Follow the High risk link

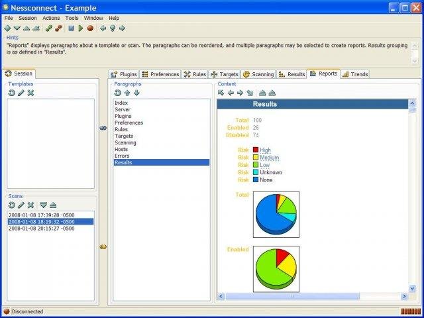pyautogui.click(x=265, y=150)
